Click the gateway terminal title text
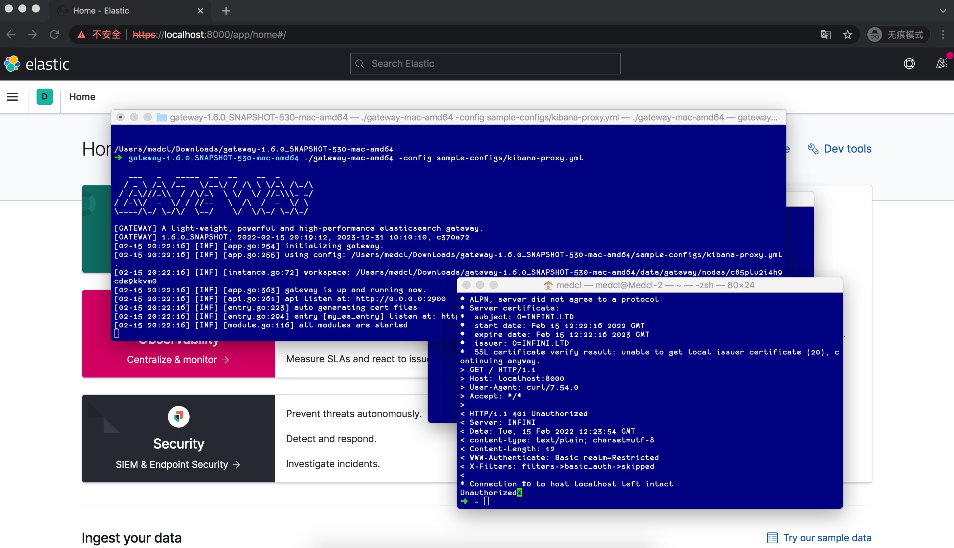954x548 pixels. point(473,117)
